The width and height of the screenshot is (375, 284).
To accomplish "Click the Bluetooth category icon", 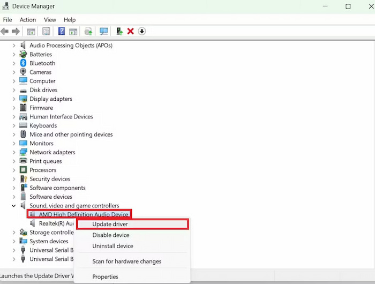I will pyautogui.click(x=23, y=63).
